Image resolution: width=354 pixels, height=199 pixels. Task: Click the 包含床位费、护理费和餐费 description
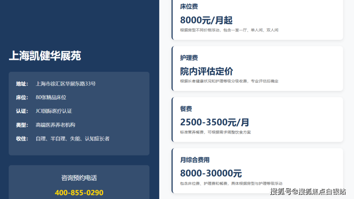point(231,183)
